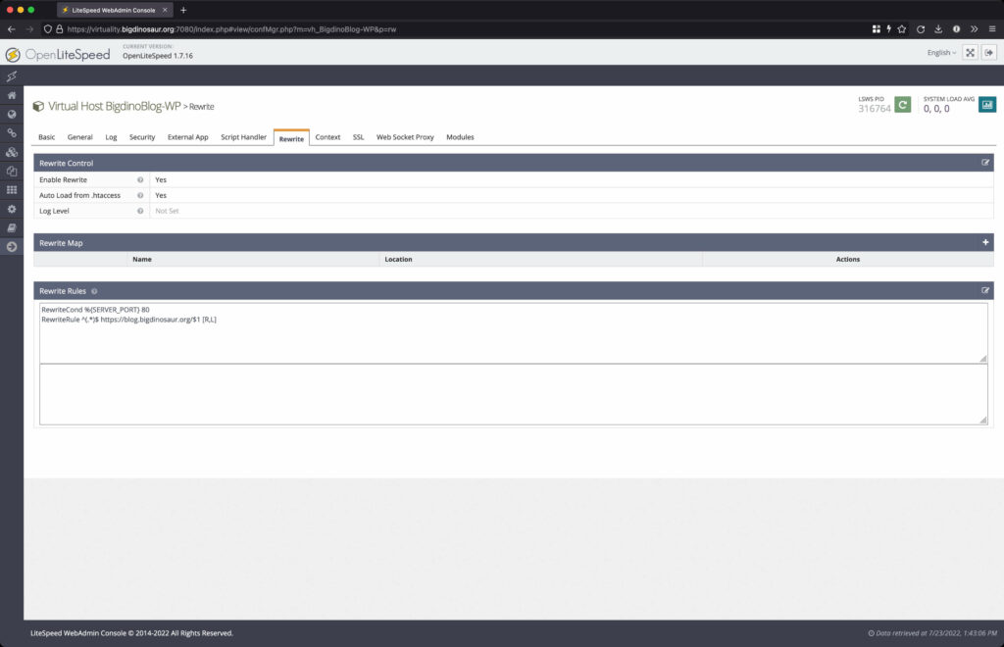
Task: Click the gear icon in the sidebar
Action: coord(12,208)
